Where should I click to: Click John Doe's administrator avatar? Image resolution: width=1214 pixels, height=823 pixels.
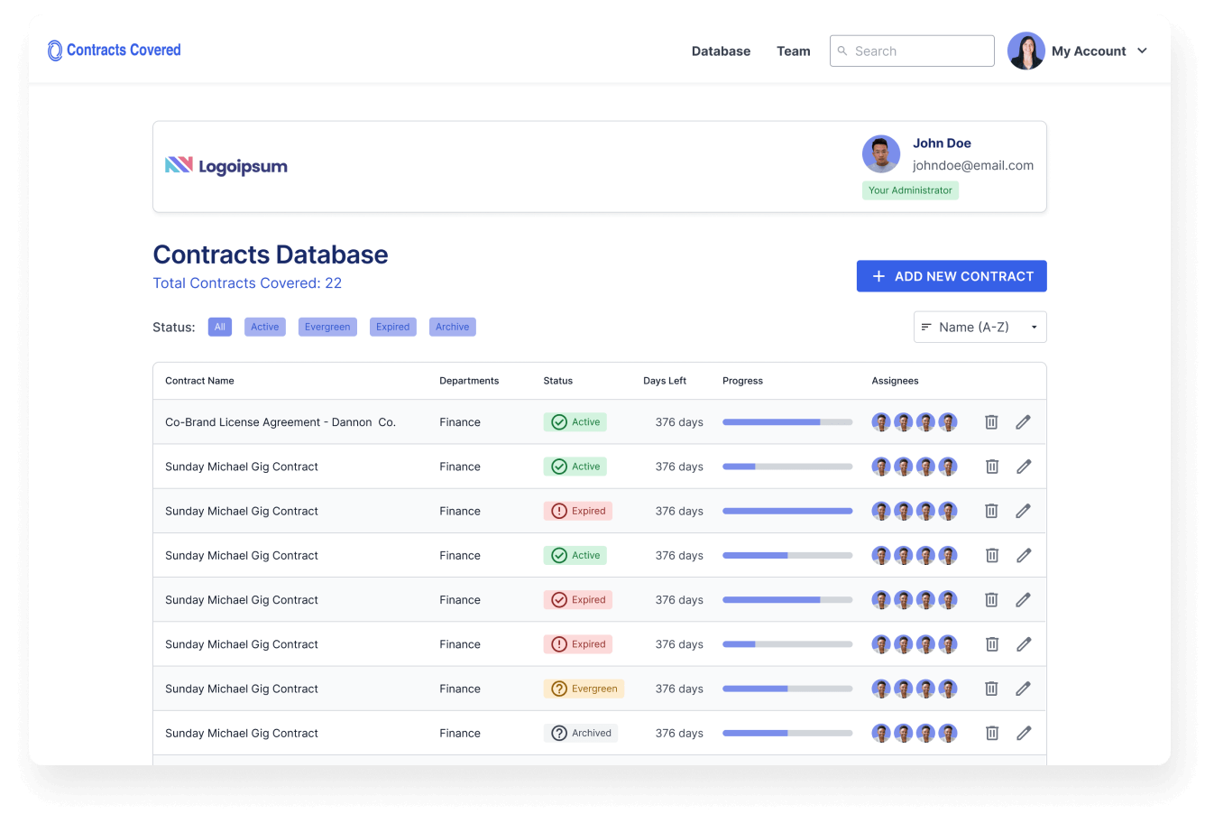[880, 154]
